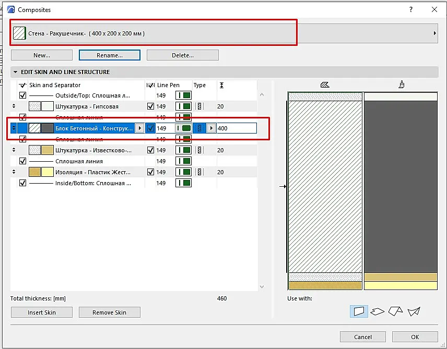The height and width of the screenshot is (349, 447).
Task: Click reorder handle for Блок Бетонный row
Action: 14,128
